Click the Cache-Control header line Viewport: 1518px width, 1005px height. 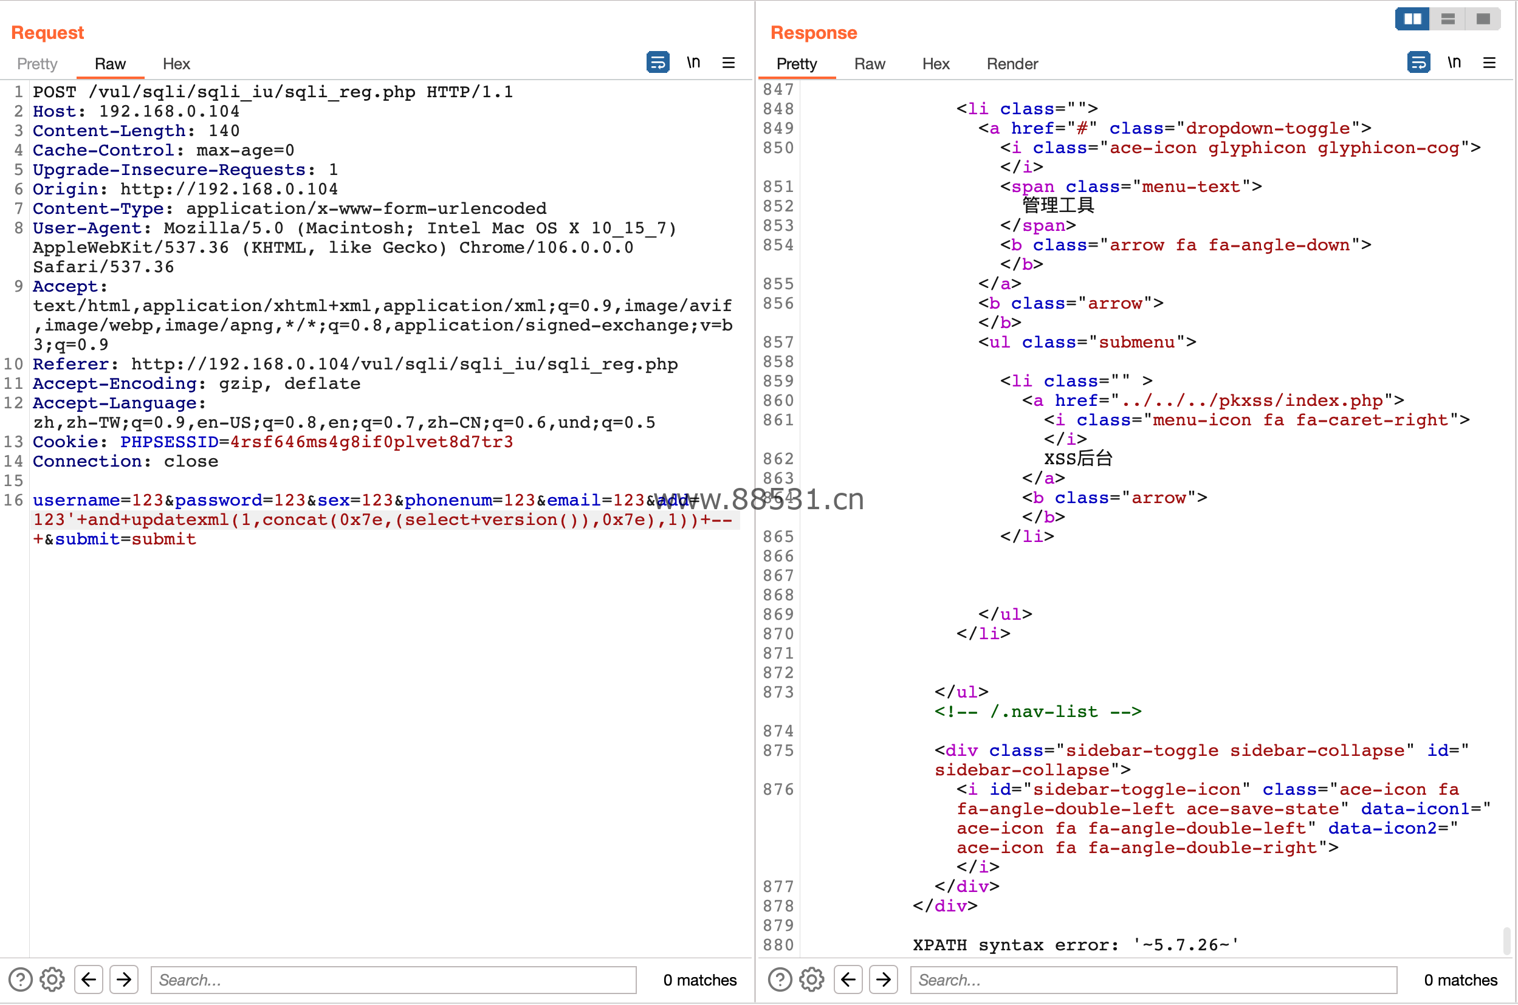(163, 150)
